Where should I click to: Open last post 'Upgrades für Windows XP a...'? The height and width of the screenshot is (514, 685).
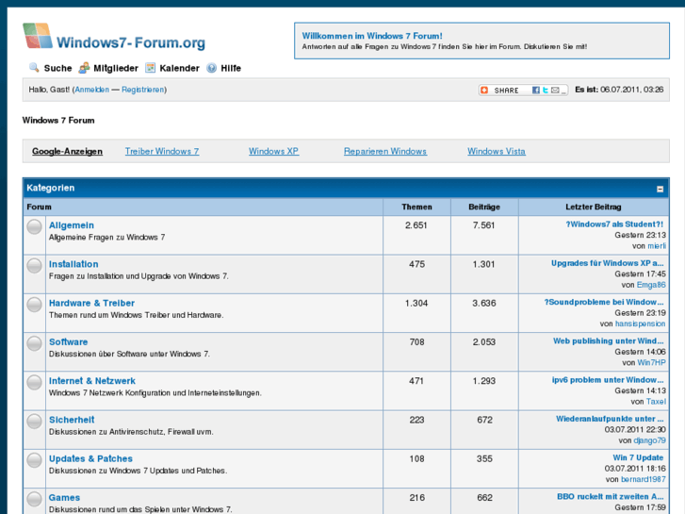pyautogui.click(x=607, y=263)
